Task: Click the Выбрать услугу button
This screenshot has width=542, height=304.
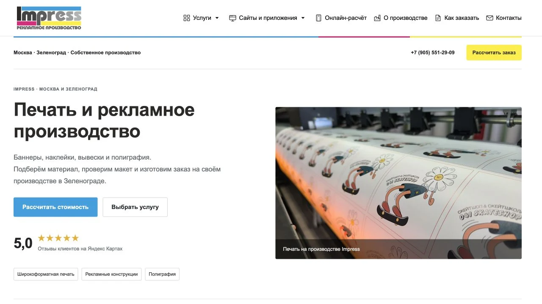Action: pyautogui.click(x=135, y=207)
